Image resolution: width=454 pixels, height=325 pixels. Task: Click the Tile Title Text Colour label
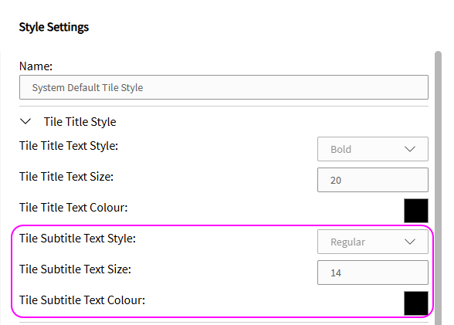pyautogui.click(x=73, y=208)
